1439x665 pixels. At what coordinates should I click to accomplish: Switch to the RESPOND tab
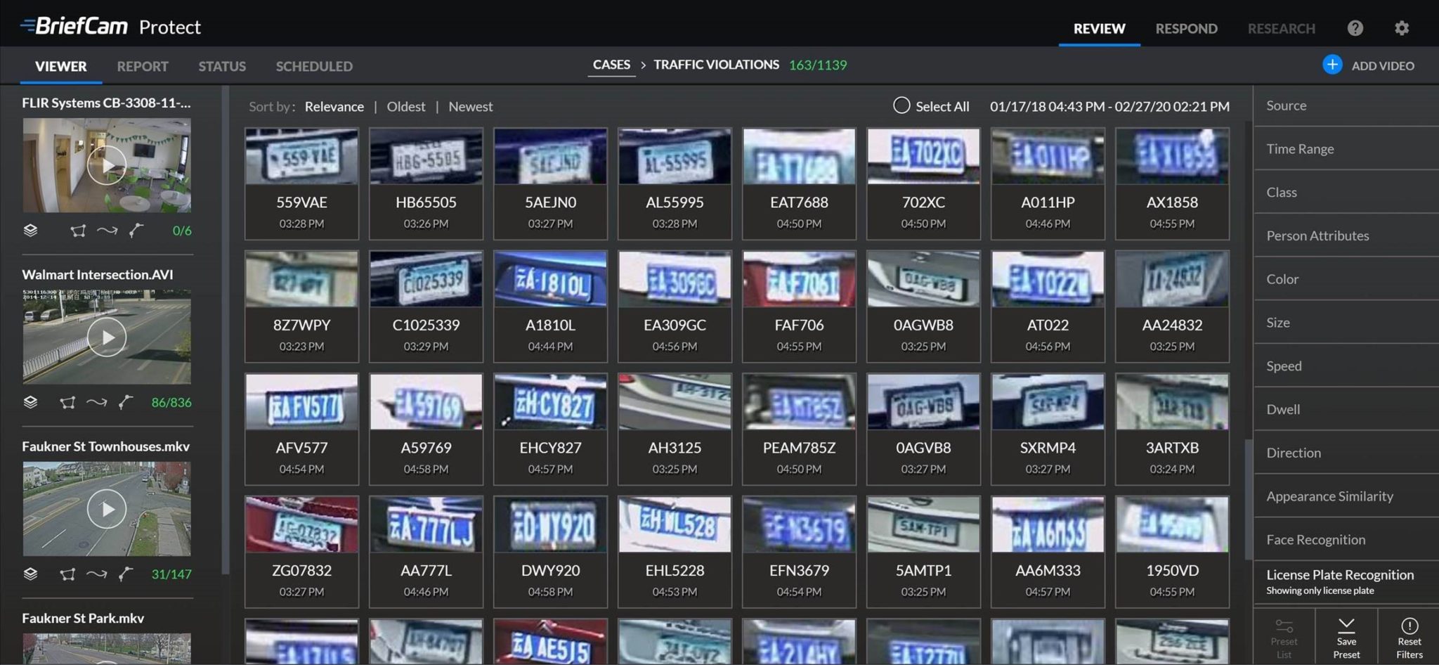[1186, 28]
